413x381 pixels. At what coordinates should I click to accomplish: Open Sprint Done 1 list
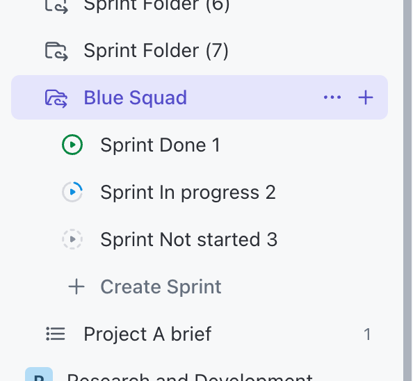click(160, 145)
